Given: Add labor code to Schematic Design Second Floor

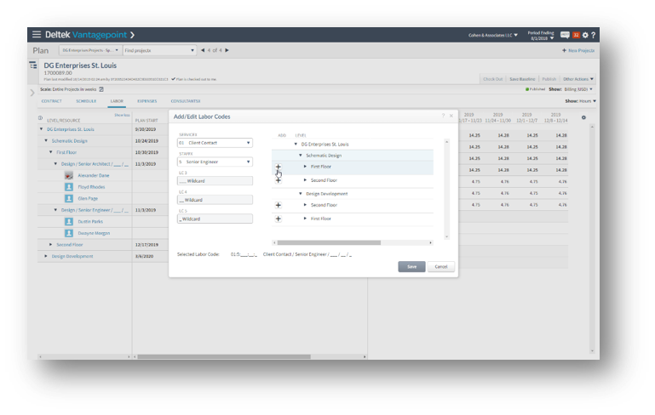Looking at the screenshot, I should (x=279, y=180).
